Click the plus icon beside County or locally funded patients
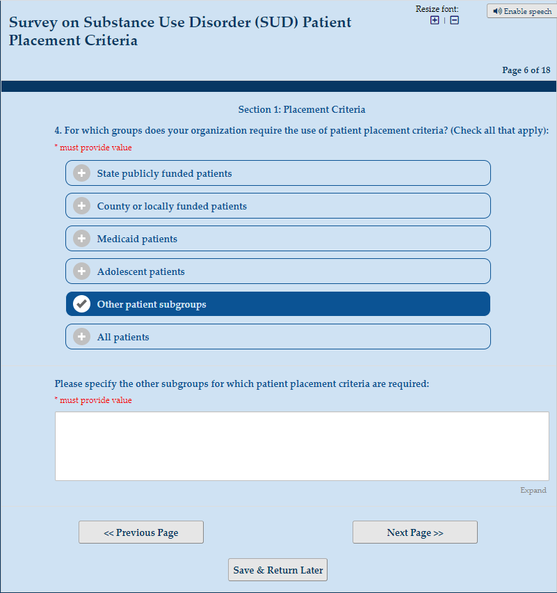Image resolution: width=557 pixels, height=593 pixels. tap(82, 206)
